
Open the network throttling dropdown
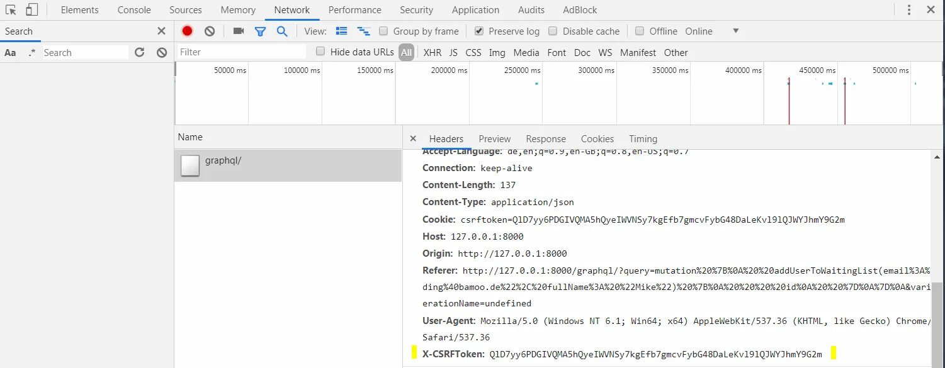click(735, 31)
